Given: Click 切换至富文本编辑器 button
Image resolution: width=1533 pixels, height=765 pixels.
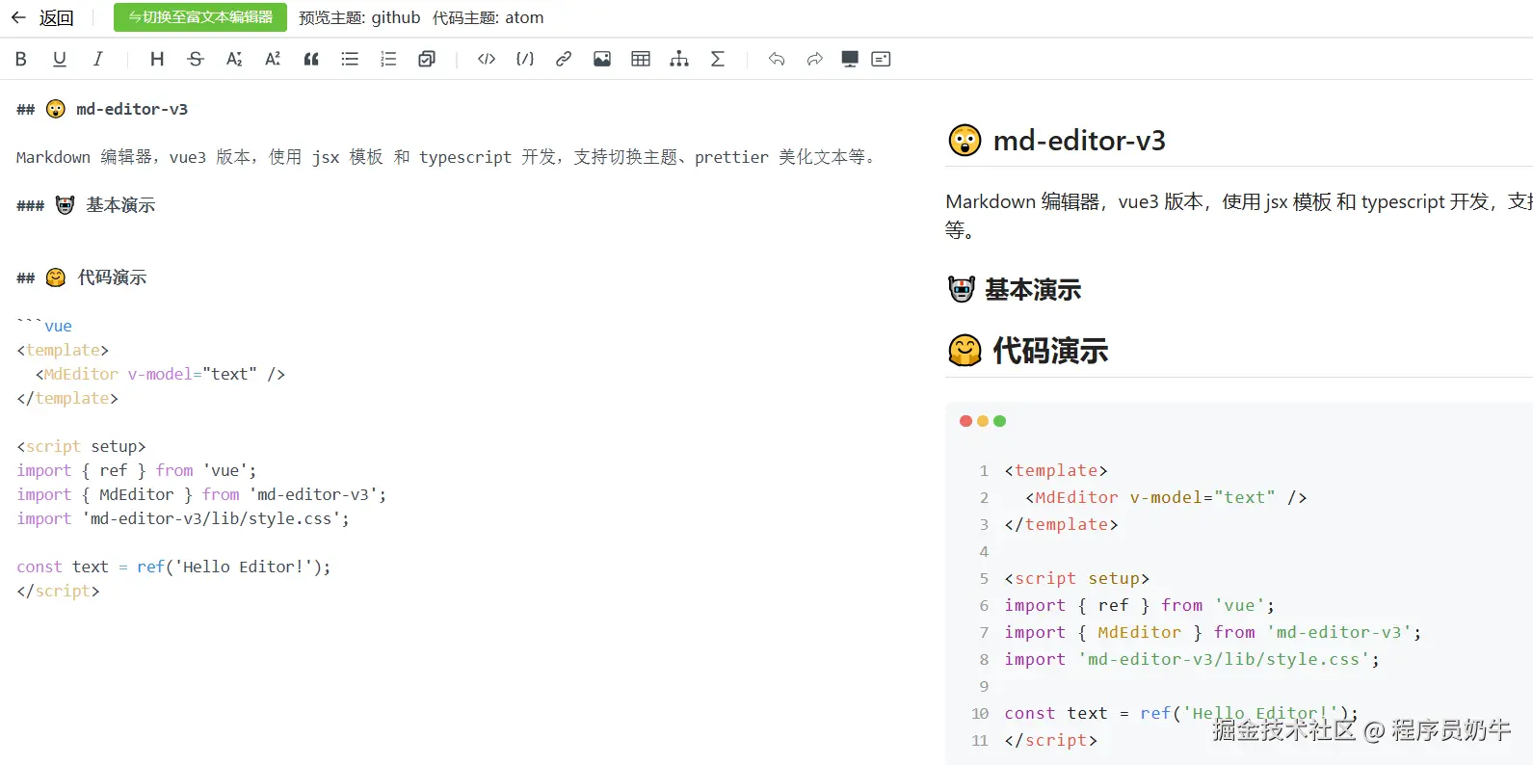Looking at the screenshot, I should 200,17.
